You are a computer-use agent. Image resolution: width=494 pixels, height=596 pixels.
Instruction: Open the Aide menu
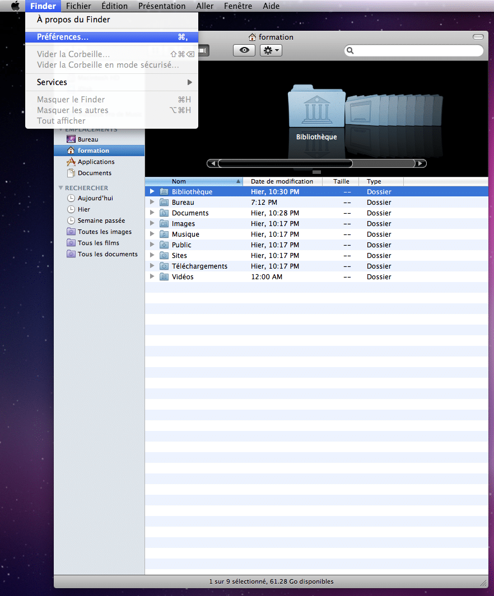pos(271,6)
